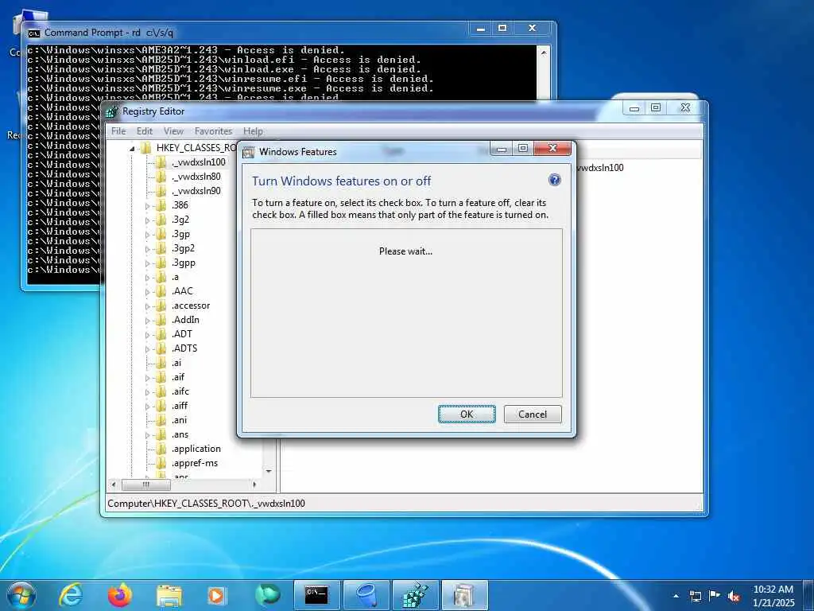The image size is (814, 611).
Task: Click the Registry Editor status bar path
Action: click(x=206, y=504)
